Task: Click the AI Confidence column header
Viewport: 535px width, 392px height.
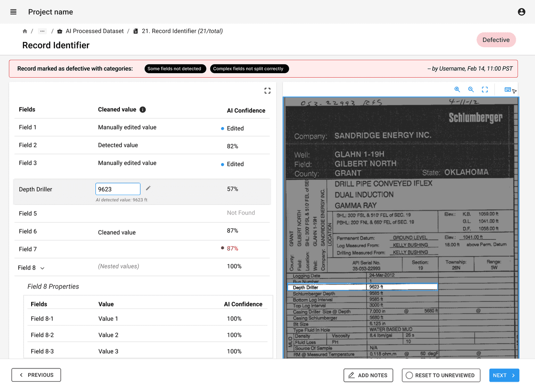Action: pyautogui.click(x=246, y=111)
